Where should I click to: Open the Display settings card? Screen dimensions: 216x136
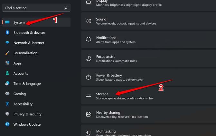point(149,5)
